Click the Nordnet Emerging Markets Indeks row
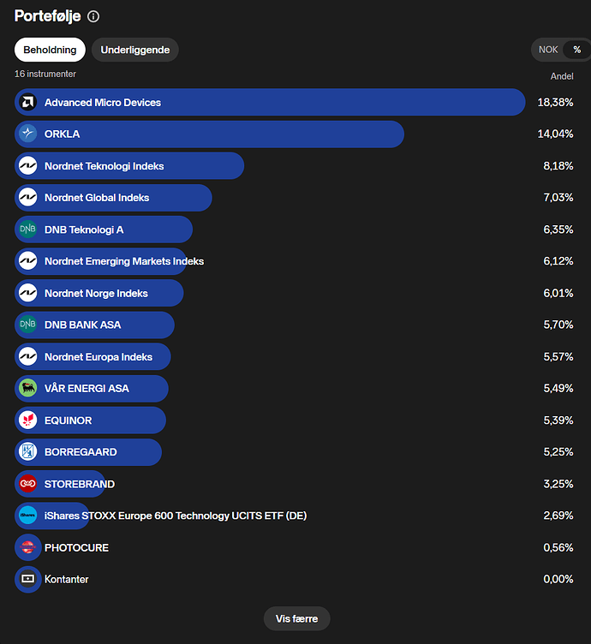 point(124,261)
